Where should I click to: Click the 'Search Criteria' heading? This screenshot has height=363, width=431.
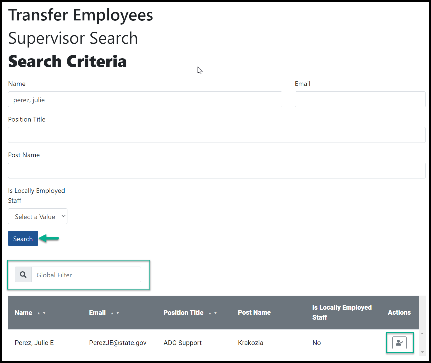coord(67,61)
